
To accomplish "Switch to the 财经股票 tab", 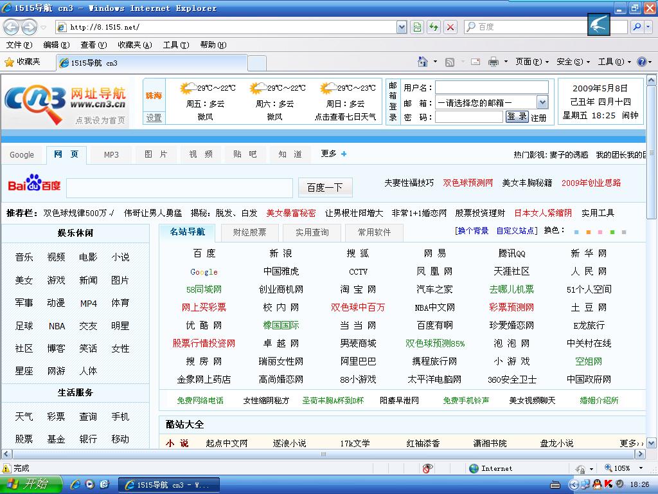I will point(249,232).
